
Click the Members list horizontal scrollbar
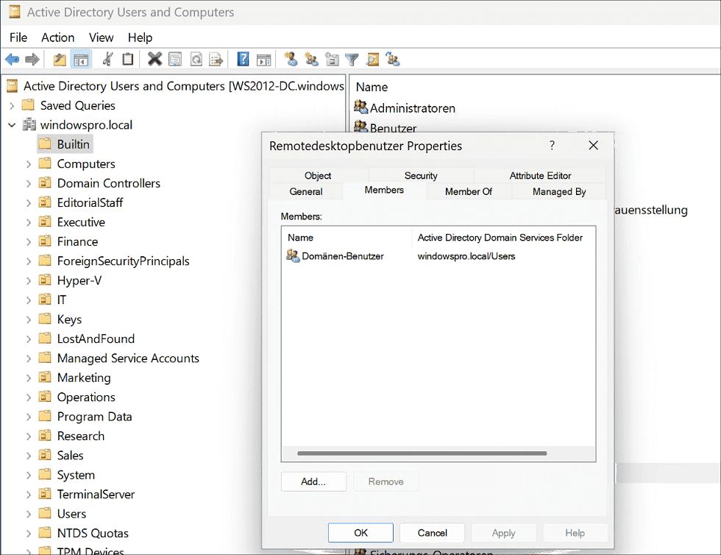point(422,453)
